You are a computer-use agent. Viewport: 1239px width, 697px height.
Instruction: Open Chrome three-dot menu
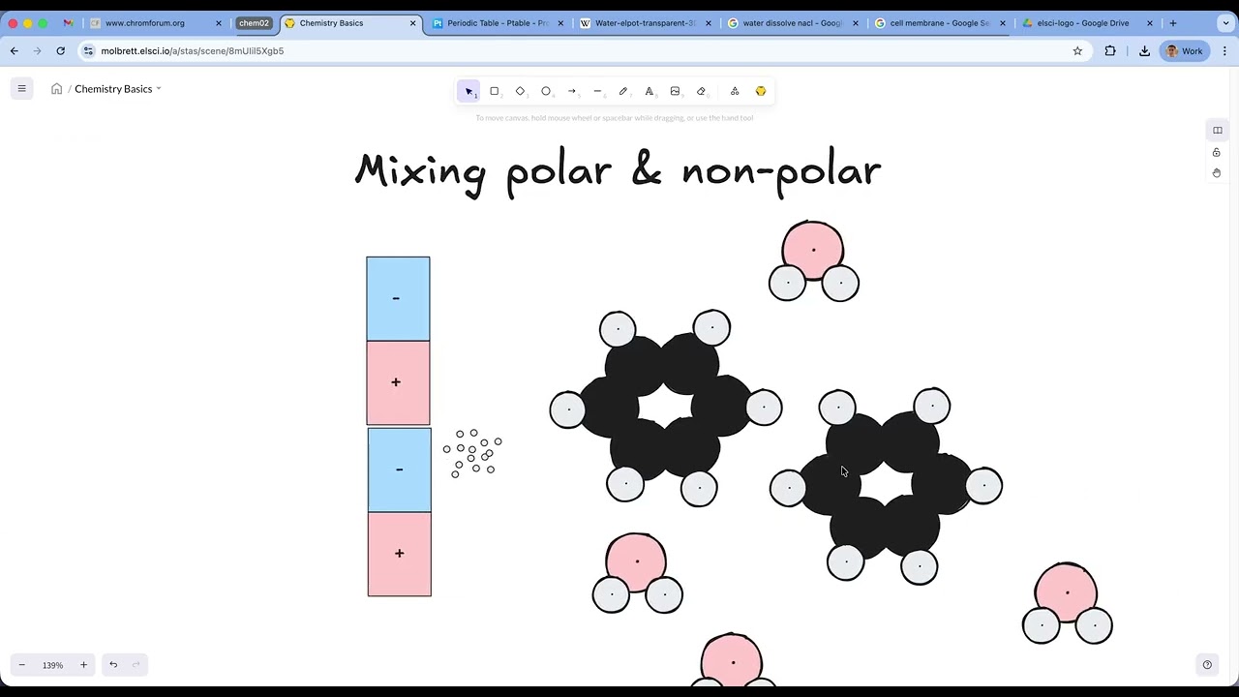[1224, 51]
